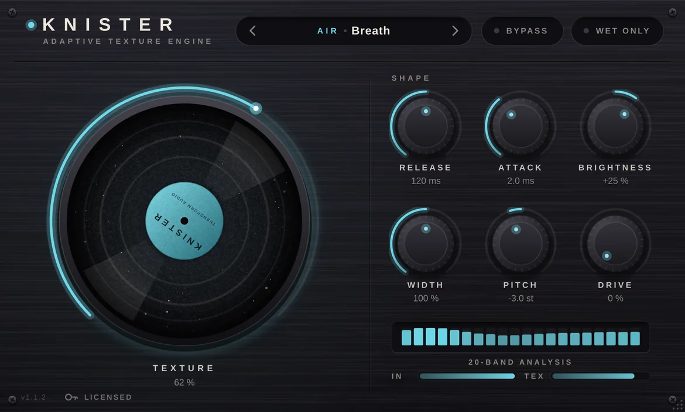
Task: Go to previous preset with left chevron
Action: [252, 31]
